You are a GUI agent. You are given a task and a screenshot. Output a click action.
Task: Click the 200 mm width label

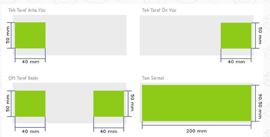[x=196, y=131]
